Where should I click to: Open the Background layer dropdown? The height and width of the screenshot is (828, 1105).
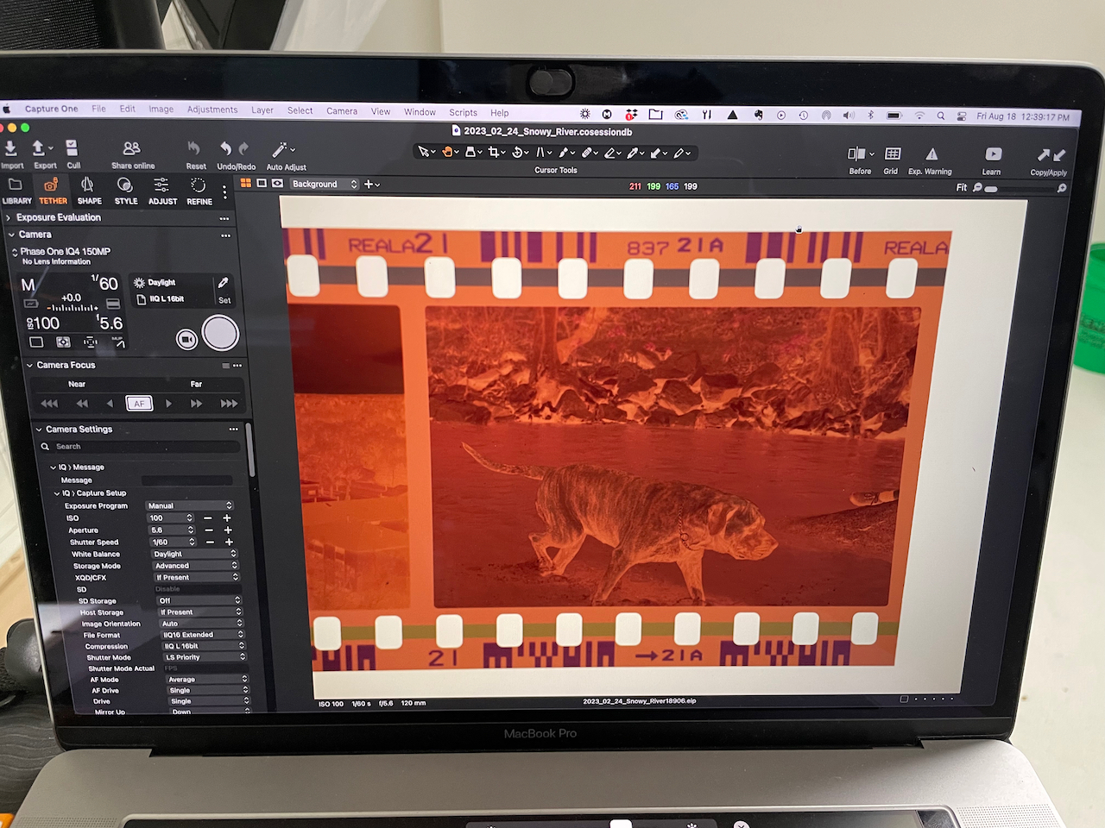(x=324, y=184)
